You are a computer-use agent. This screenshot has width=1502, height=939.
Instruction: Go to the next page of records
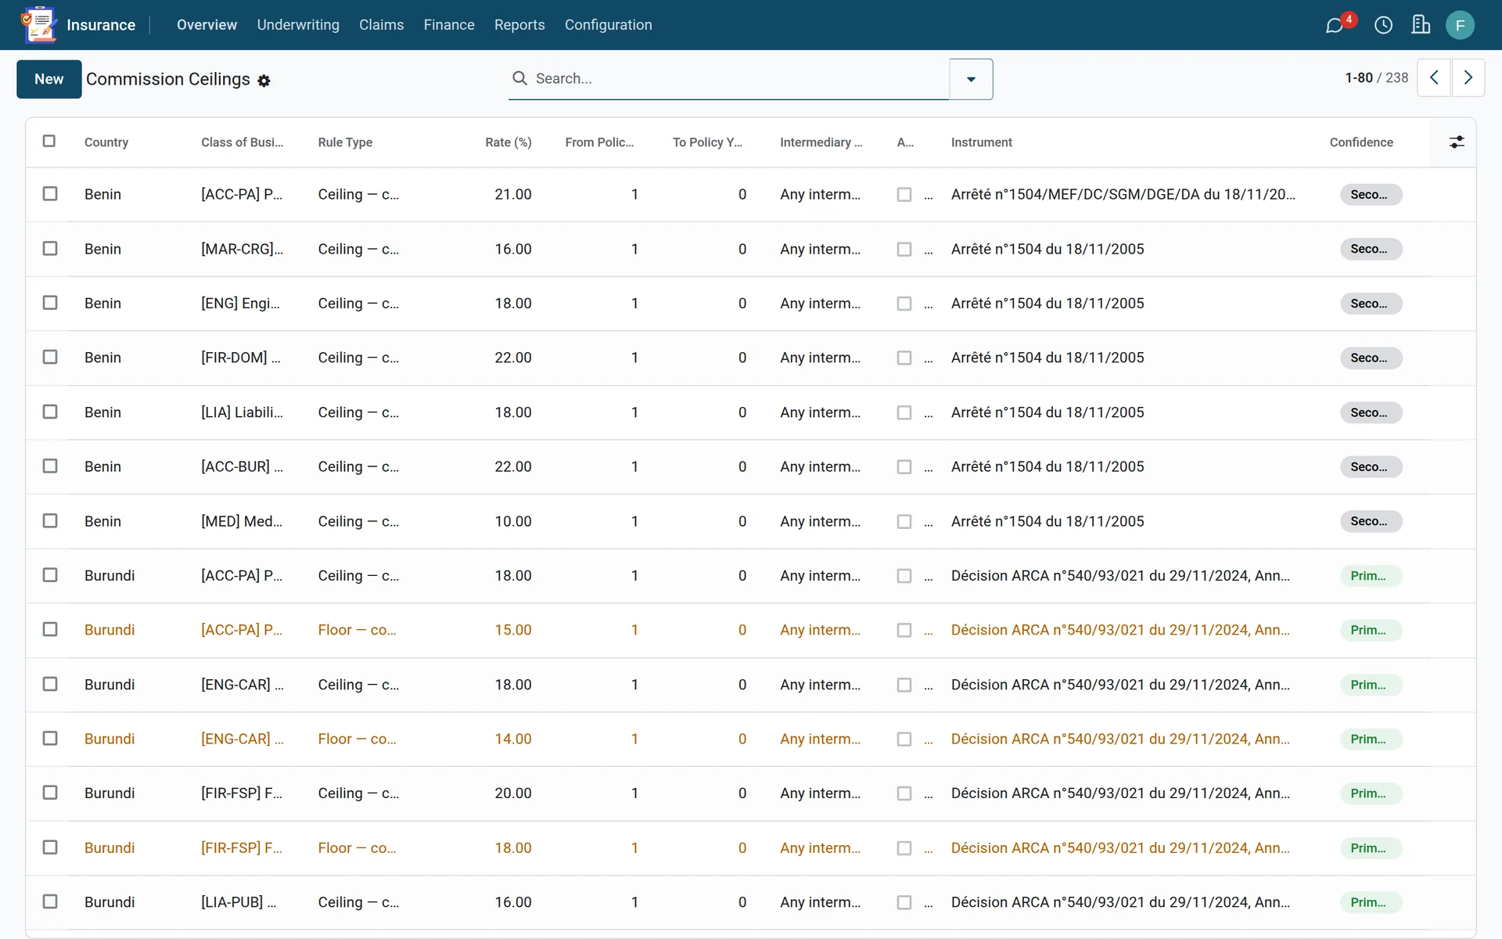(1468, 77)
